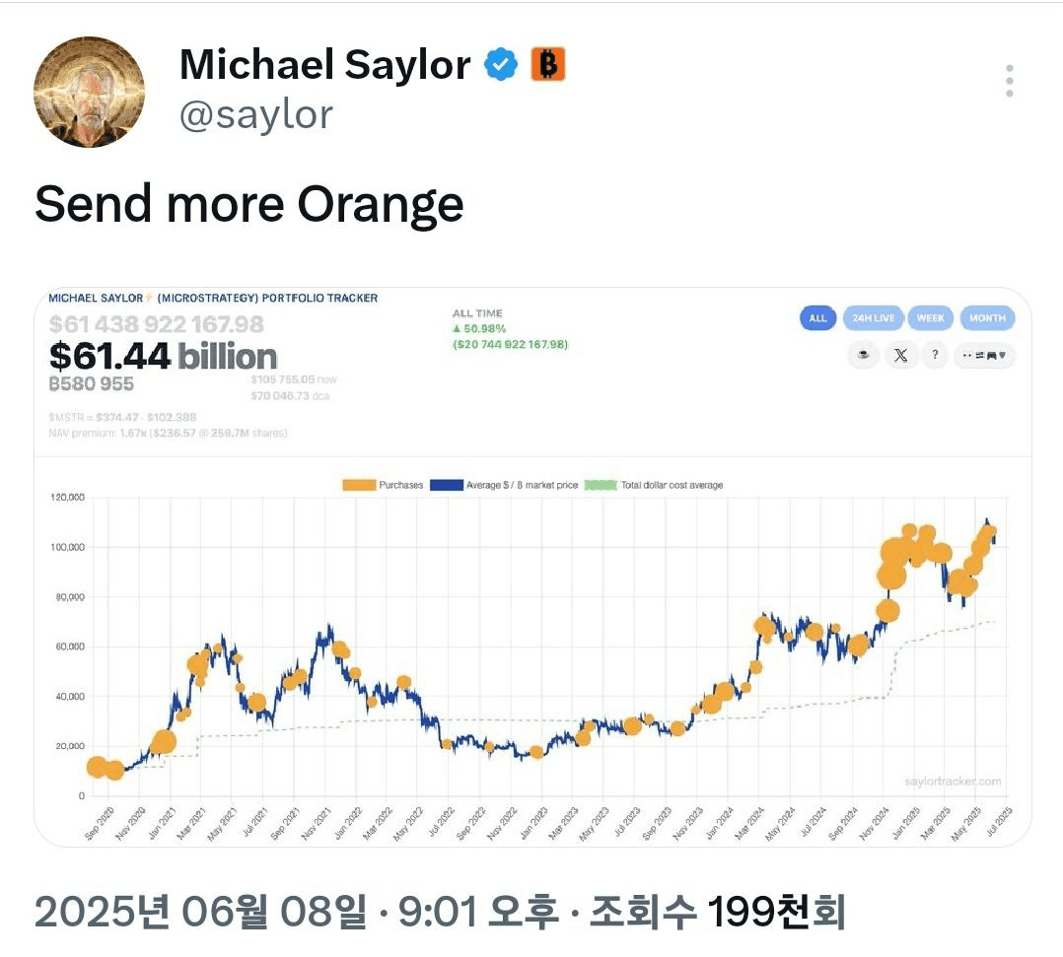
Task: Click the coffee cup donate icon
Action: point(863,355)
